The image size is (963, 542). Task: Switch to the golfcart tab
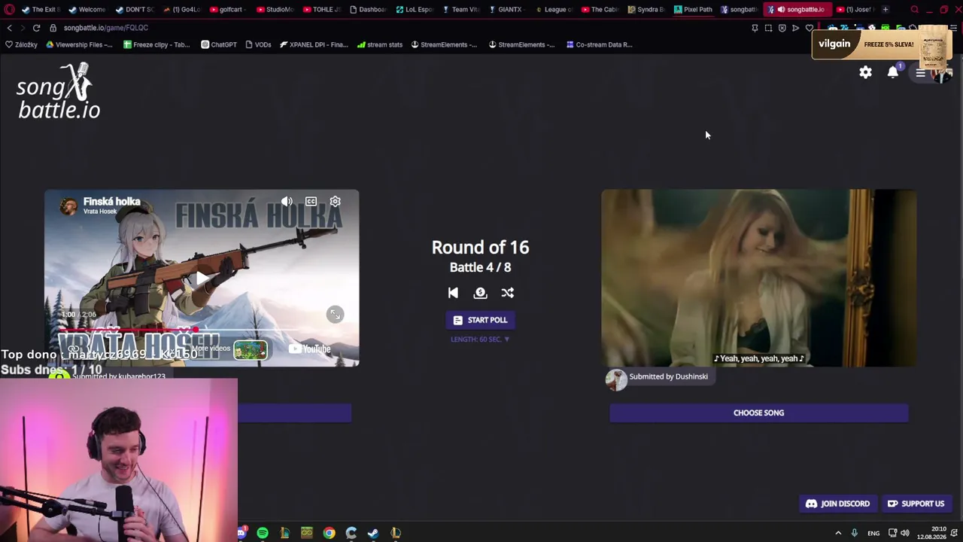(226, 10)
